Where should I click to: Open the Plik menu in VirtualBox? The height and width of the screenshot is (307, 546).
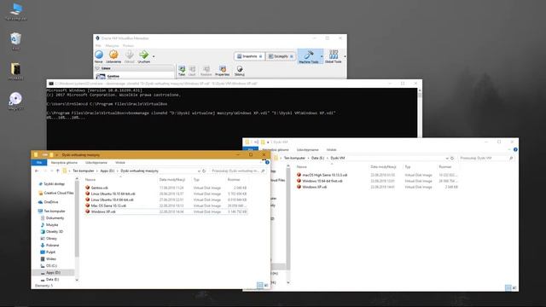click(98, 45)
